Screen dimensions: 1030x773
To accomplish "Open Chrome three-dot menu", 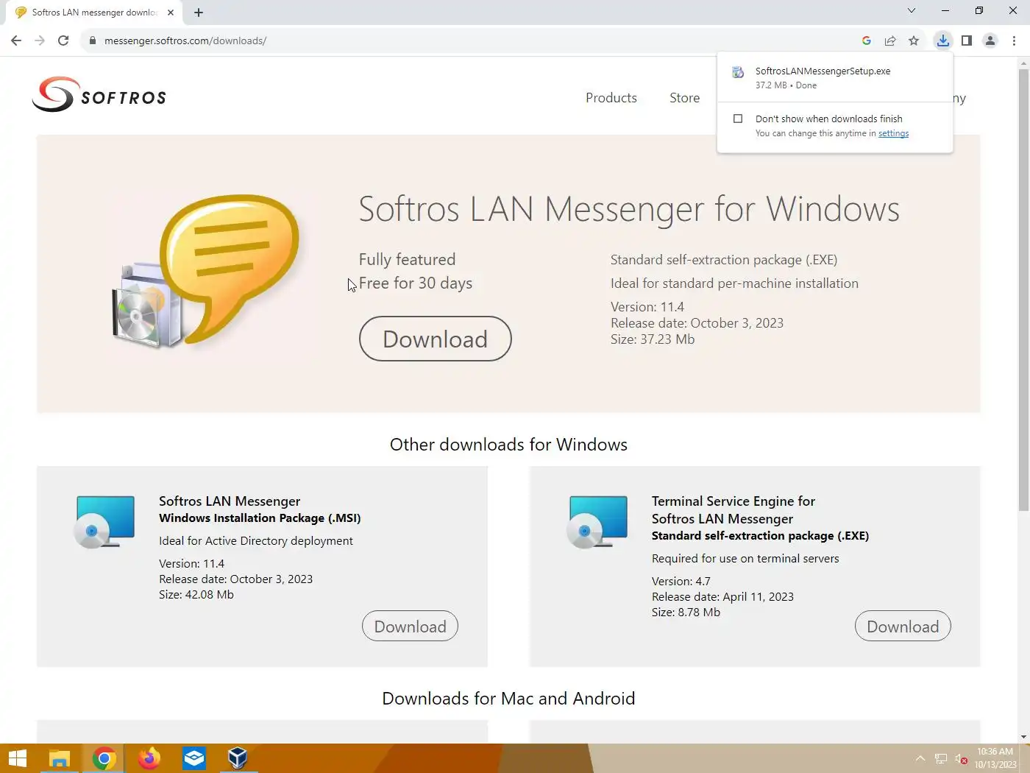I will 1014,40.
